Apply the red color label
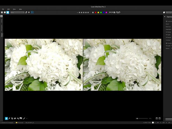 click(96, 13)
